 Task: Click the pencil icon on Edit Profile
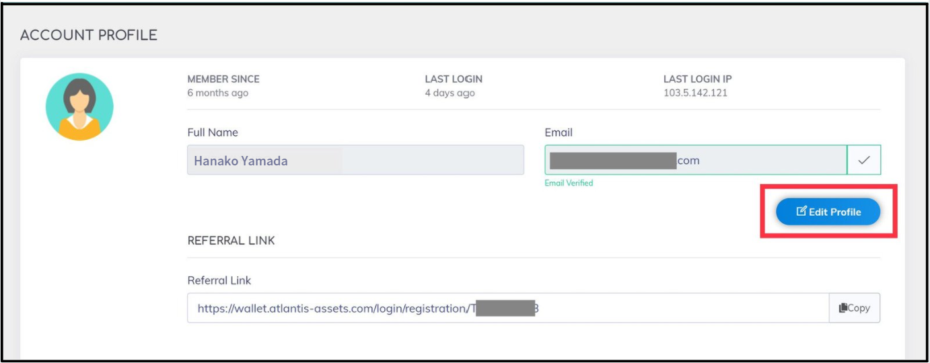pos(801,212)
